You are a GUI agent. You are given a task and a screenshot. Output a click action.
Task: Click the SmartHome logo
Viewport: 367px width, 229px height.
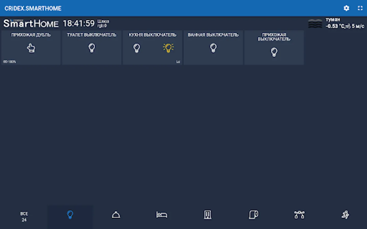pos(31,23)
